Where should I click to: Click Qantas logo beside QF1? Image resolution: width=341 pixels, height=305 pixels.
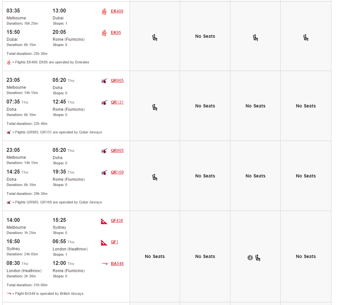pos(104,243)
